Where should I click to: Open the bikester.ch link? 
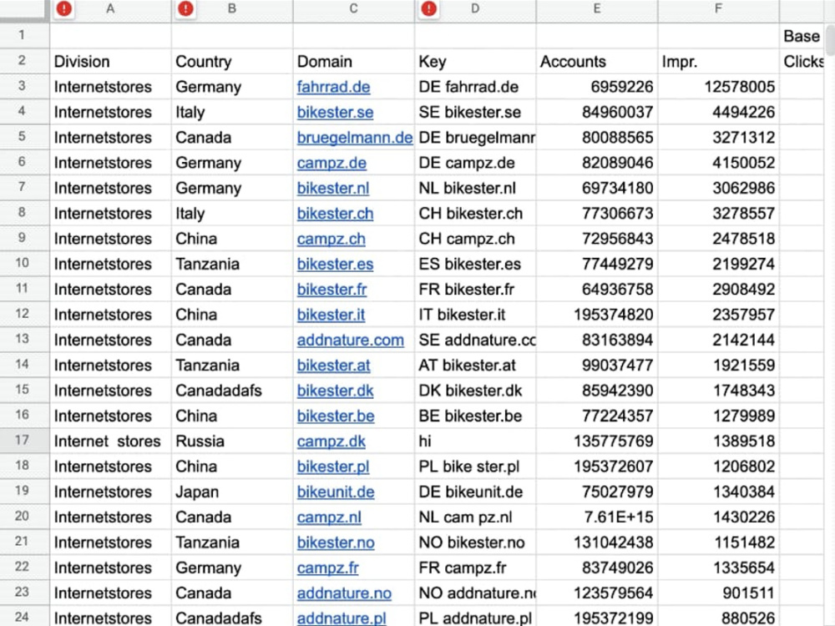point(335,214)
